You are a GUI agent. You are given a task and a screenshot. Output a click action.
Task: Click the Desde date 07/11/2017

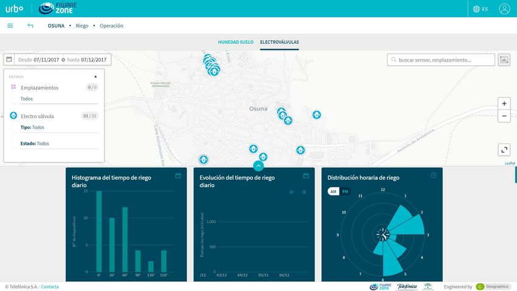46,60
